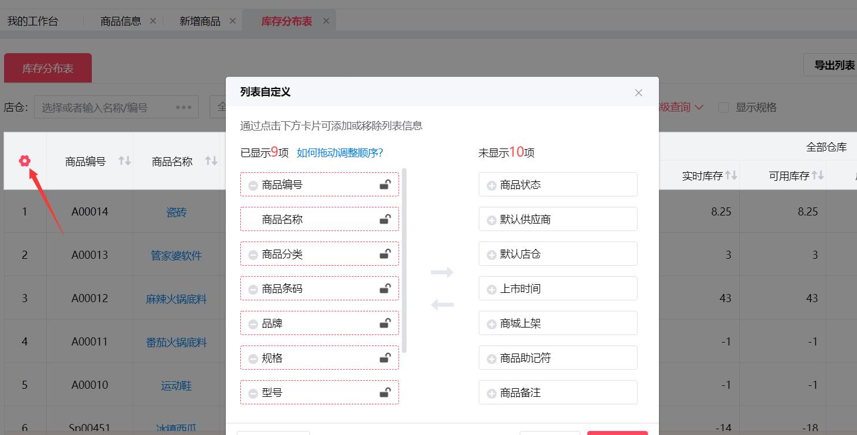Sort by 可用库存 column arrows
857x435 pixels.
click(x=818, y=175)
